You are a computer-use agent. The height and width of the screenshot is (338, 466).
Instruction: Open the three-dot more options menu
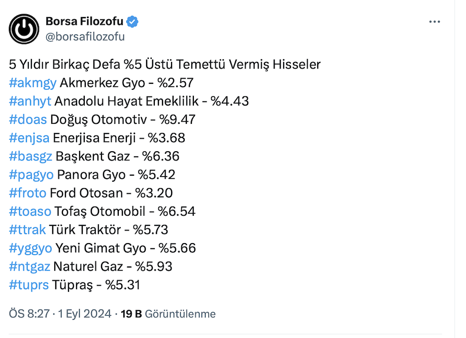(x=435, y=22)
